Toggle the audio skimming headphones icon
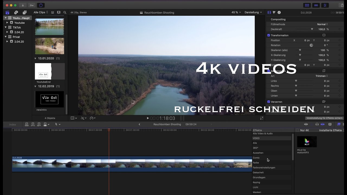This screenshot has height=195, width=347. tap(317, 124)
